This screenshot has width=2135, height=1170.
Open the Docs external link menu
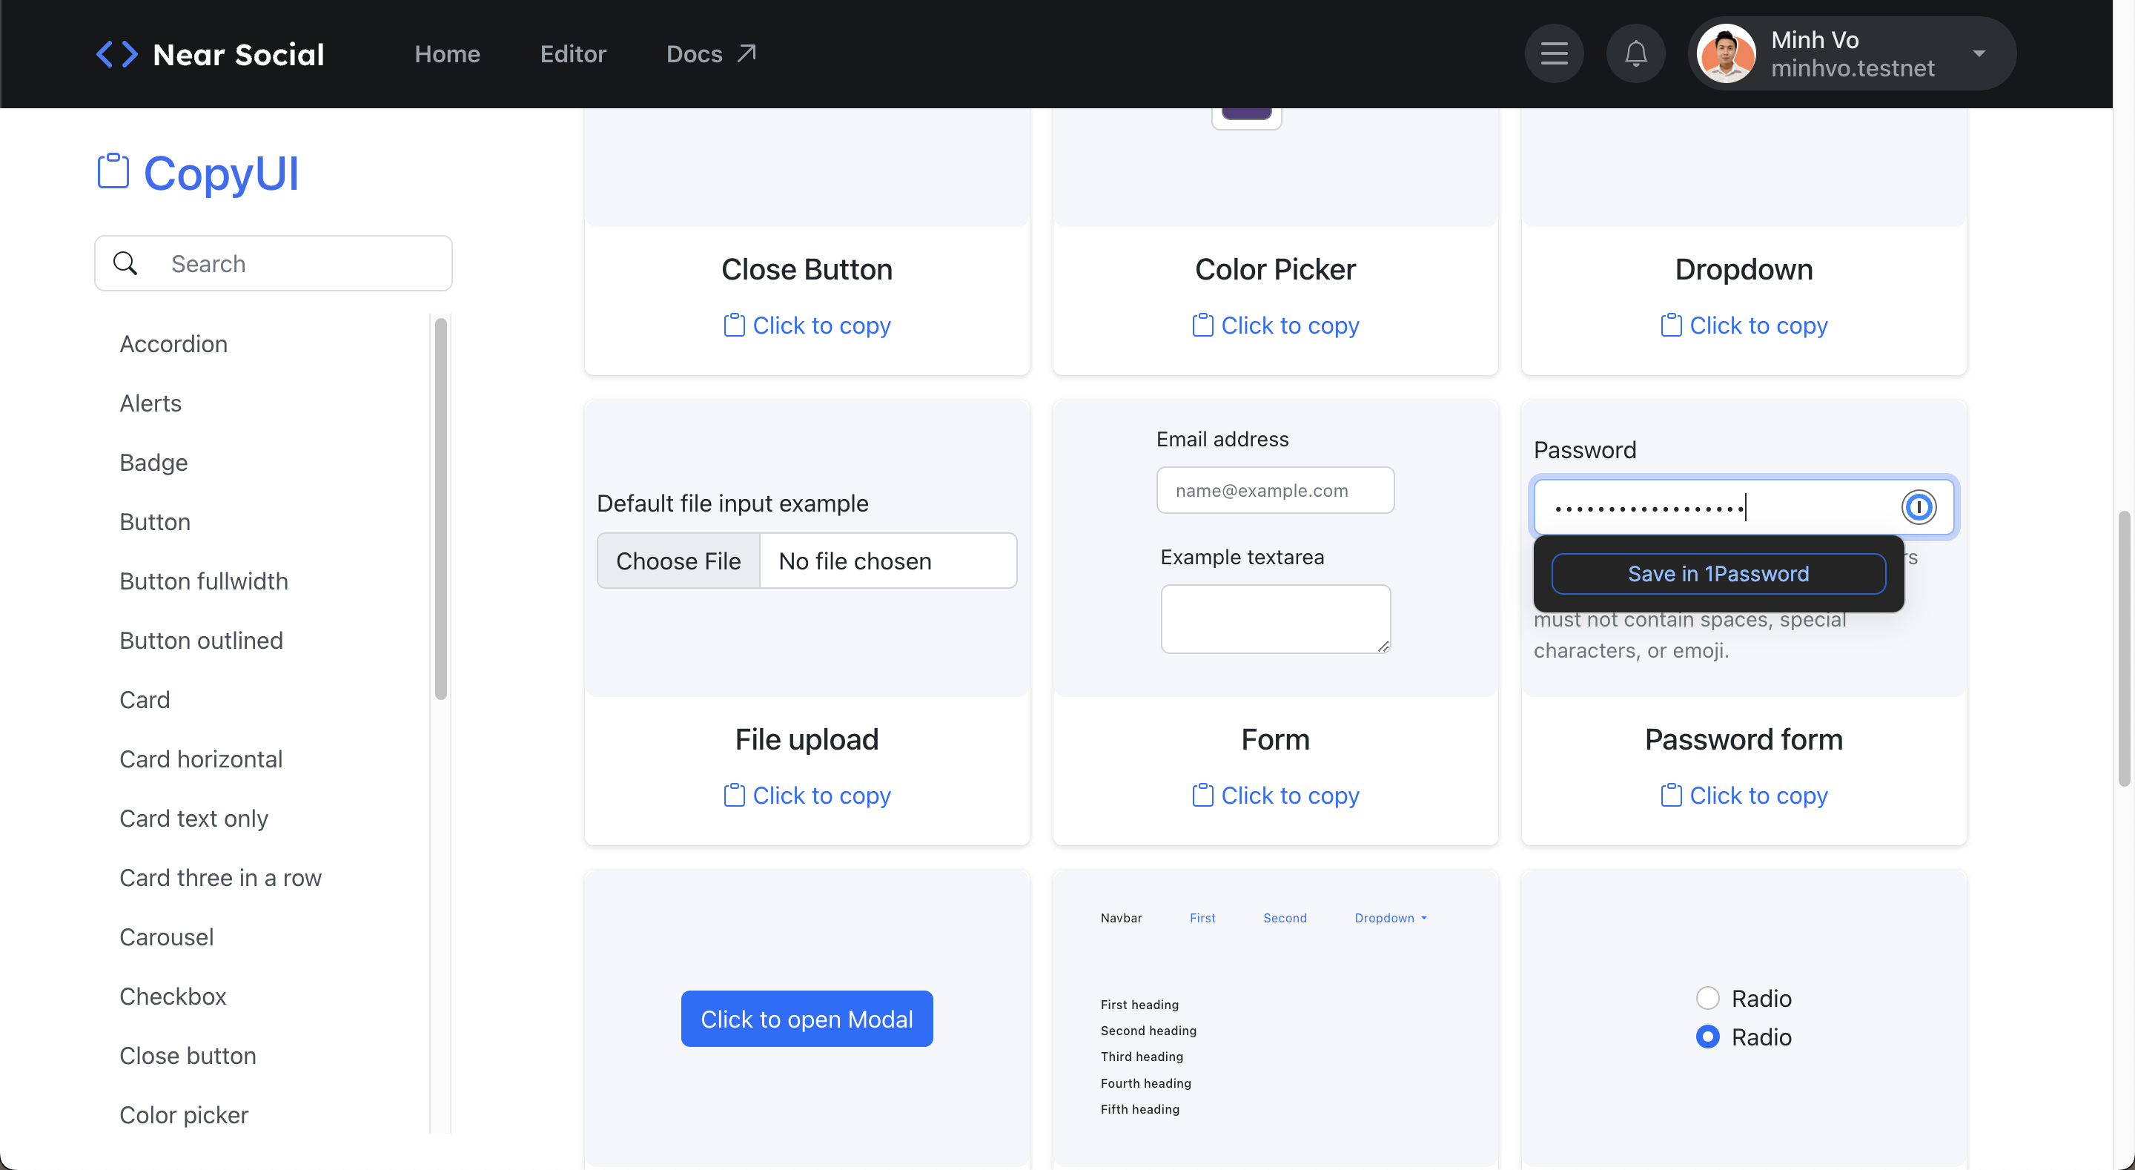(710, 54)
